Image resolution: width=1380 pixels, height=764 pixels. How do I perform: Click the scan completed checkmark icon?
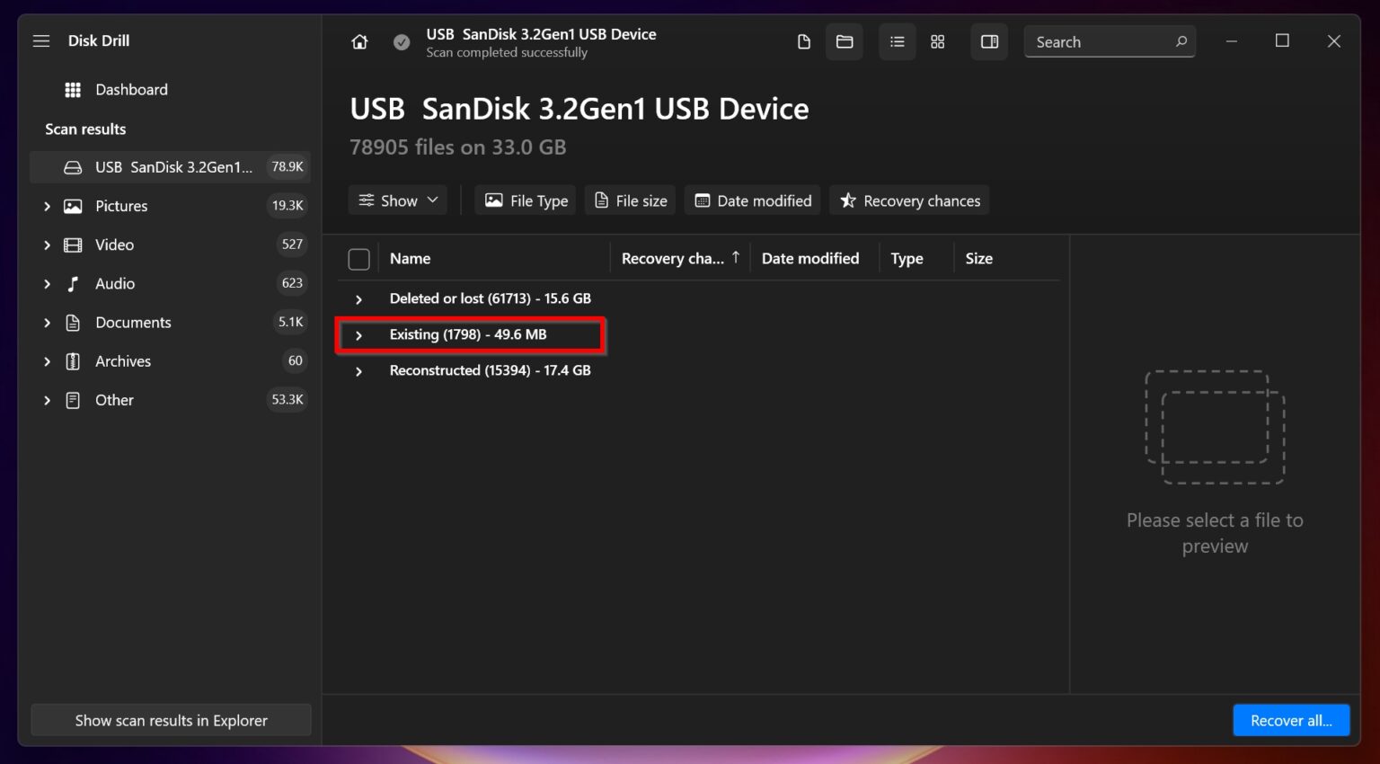(401, 41)
